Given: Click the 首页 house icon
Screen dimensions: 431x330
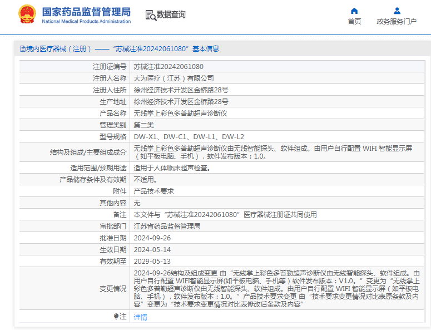Looking at the screenshot, I should pos(354,11).
